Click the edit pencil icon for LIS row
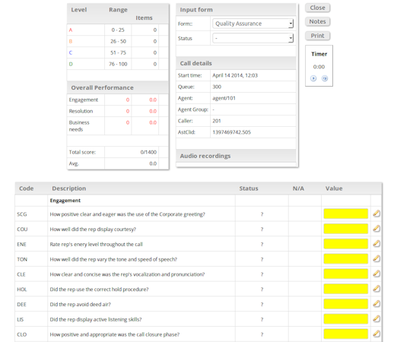This screenshot has width=394, height=342. point(377,318)
